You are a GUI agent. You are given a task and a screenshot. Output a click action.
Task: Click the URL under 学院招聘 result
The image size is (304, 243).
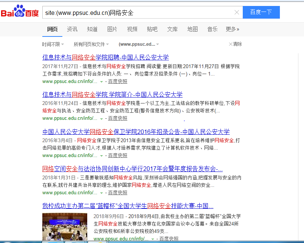click(x=70, y=81)
